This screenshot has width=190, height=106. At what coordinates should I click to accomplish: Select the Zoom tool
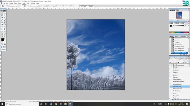point(5,36)
